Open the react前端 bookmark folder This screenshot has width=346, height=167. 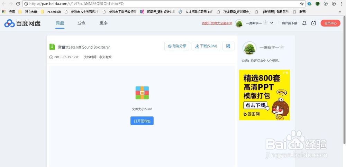click(x=51, y=12)
